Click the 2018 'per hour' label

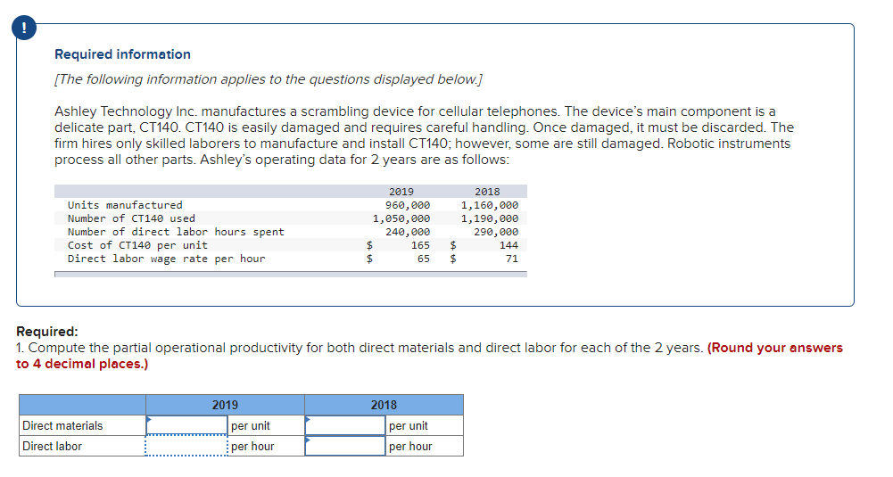click(x=410, y=447)
